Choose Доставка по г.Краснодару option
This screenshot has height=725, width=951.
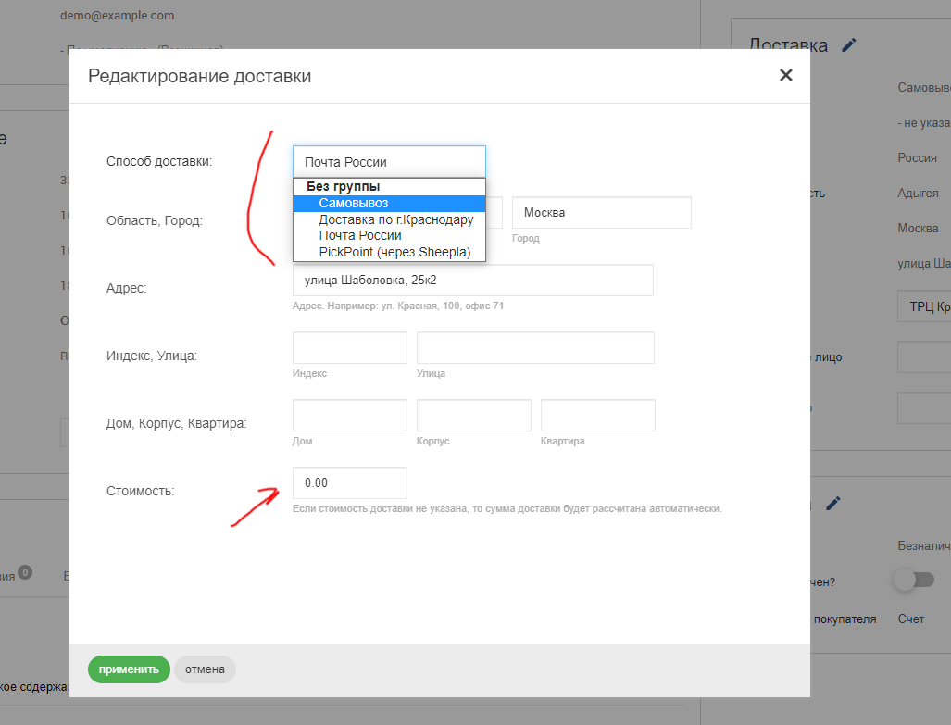pyautogui.click(x=395, y=219)
